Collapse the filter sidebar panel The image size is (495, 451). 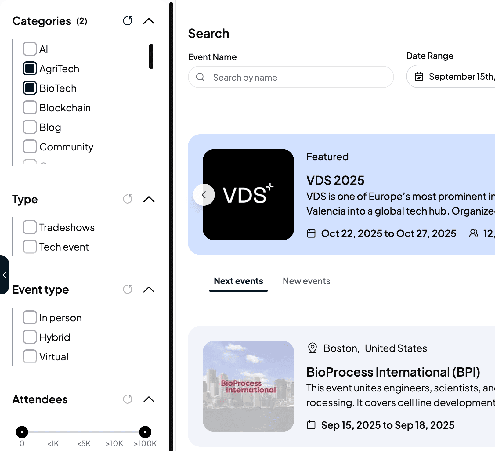4,275
